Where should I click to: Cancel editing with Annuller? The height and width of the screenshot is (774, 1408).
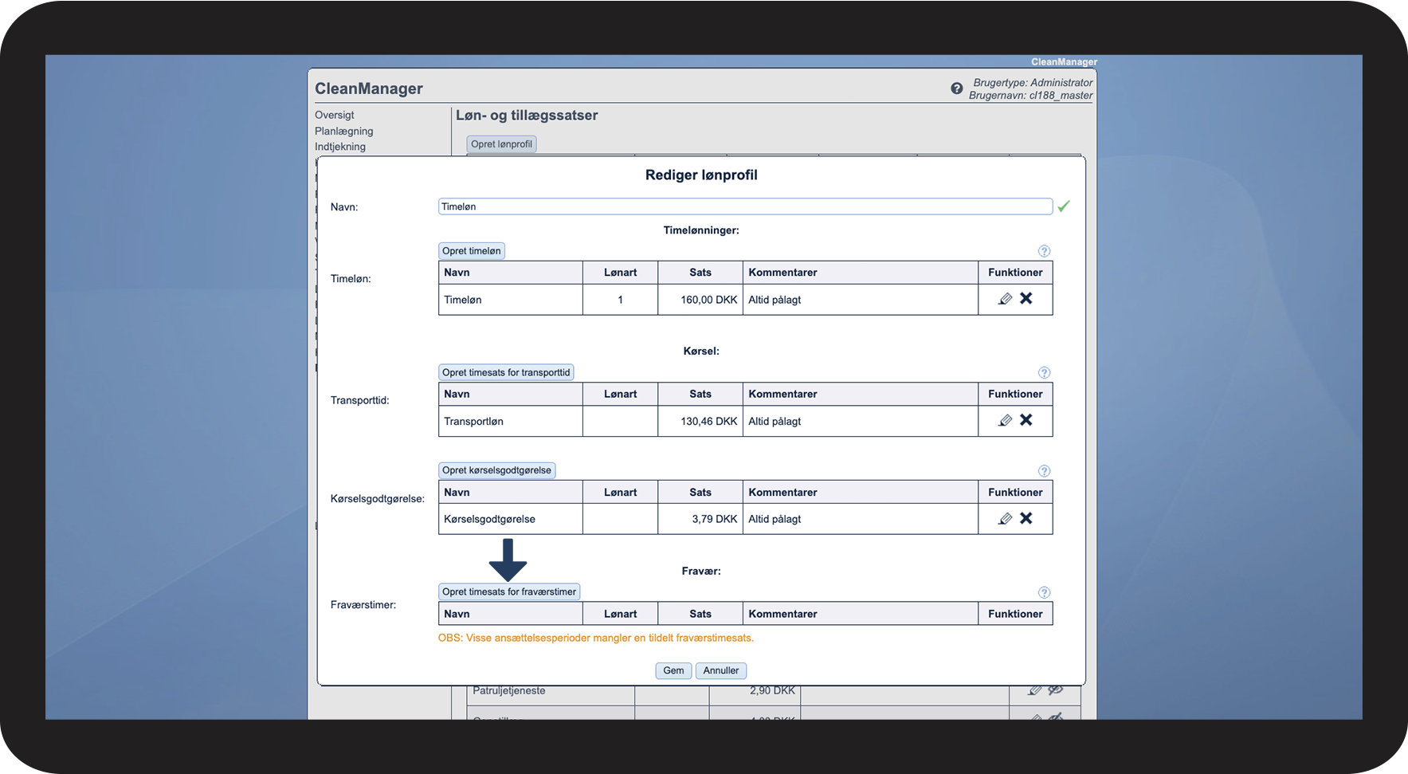point(721,670)
